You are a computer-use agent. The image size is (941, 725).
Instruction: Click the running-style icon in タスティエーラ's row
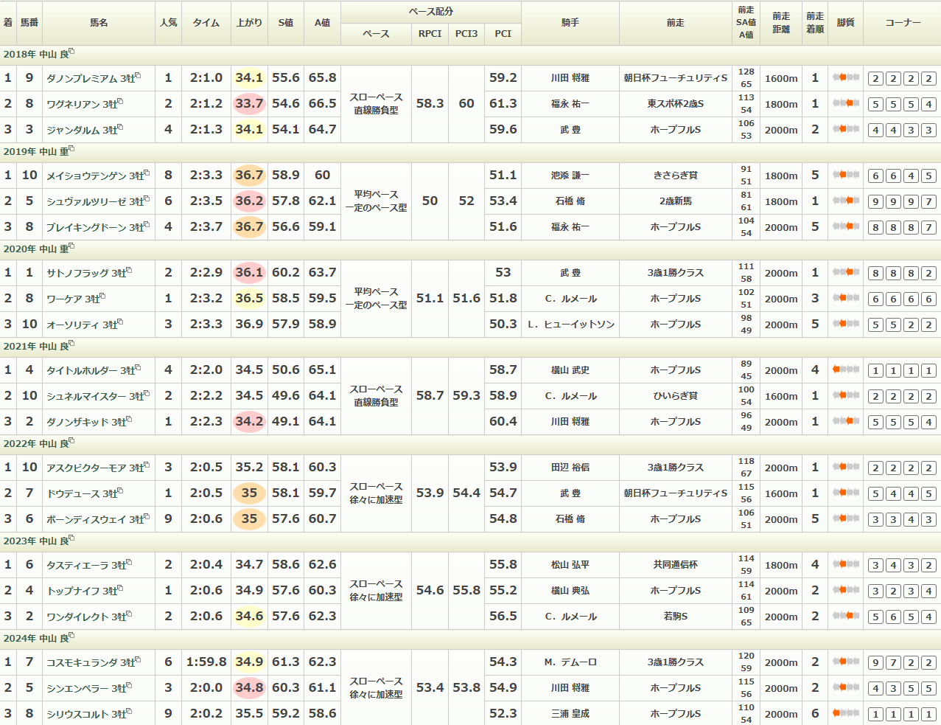(x=846, y=565)
